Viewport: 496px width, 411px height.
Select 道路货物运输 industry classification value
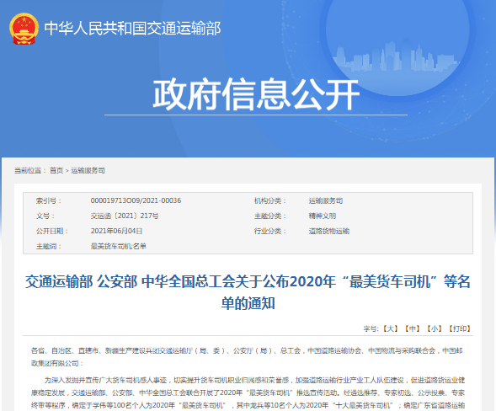click(x=329, y=231)
